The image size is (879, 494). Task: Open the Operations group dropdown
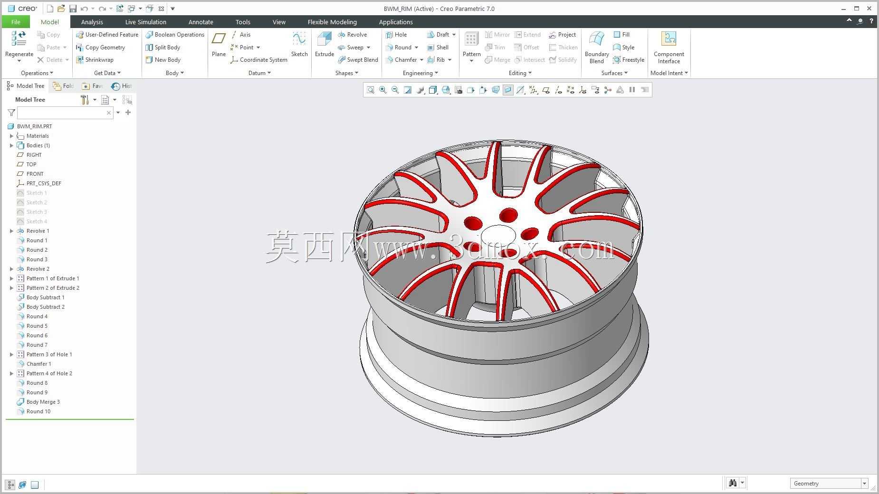tap(37, 73)
